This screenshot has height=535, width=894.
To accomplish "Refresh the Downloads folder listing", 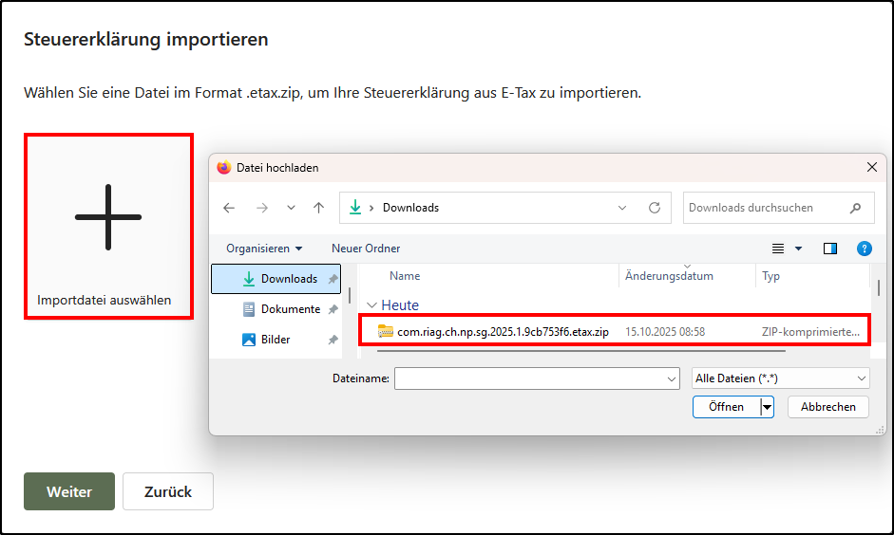I will point(654,208).
